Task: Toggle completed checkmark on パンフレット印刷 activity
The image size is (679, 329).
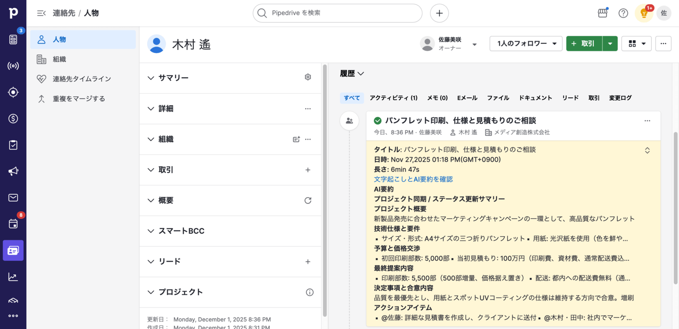Action: 378,121
